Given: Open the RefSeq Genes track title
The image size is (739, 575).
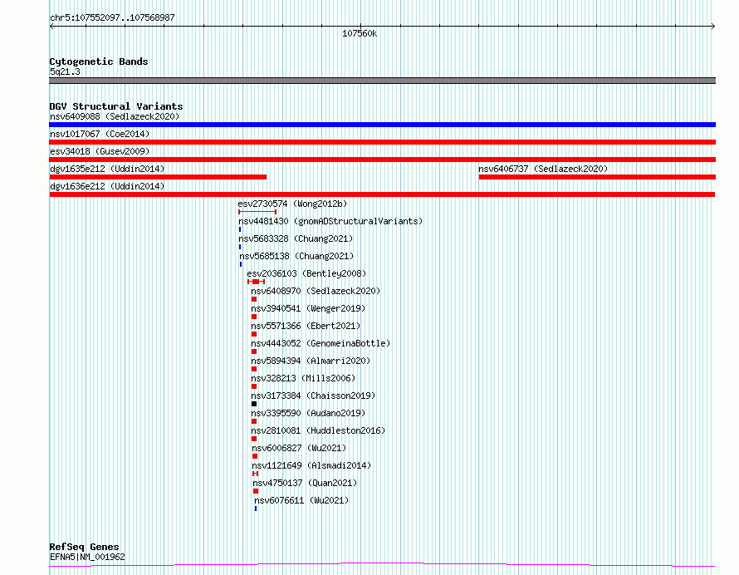Looking at the screenshot, I should (x=84, y=548).
